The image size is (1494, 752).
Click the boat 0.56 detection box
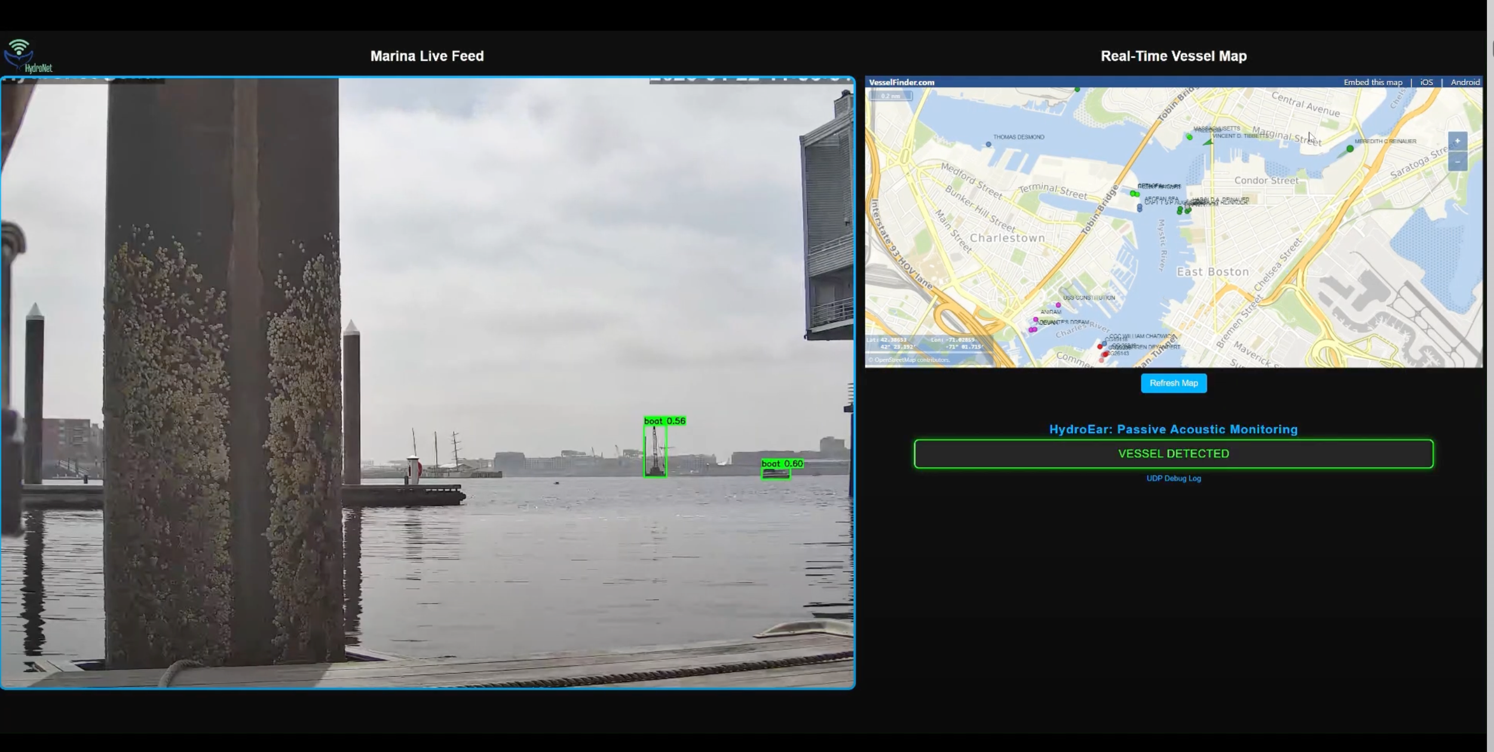655,451
